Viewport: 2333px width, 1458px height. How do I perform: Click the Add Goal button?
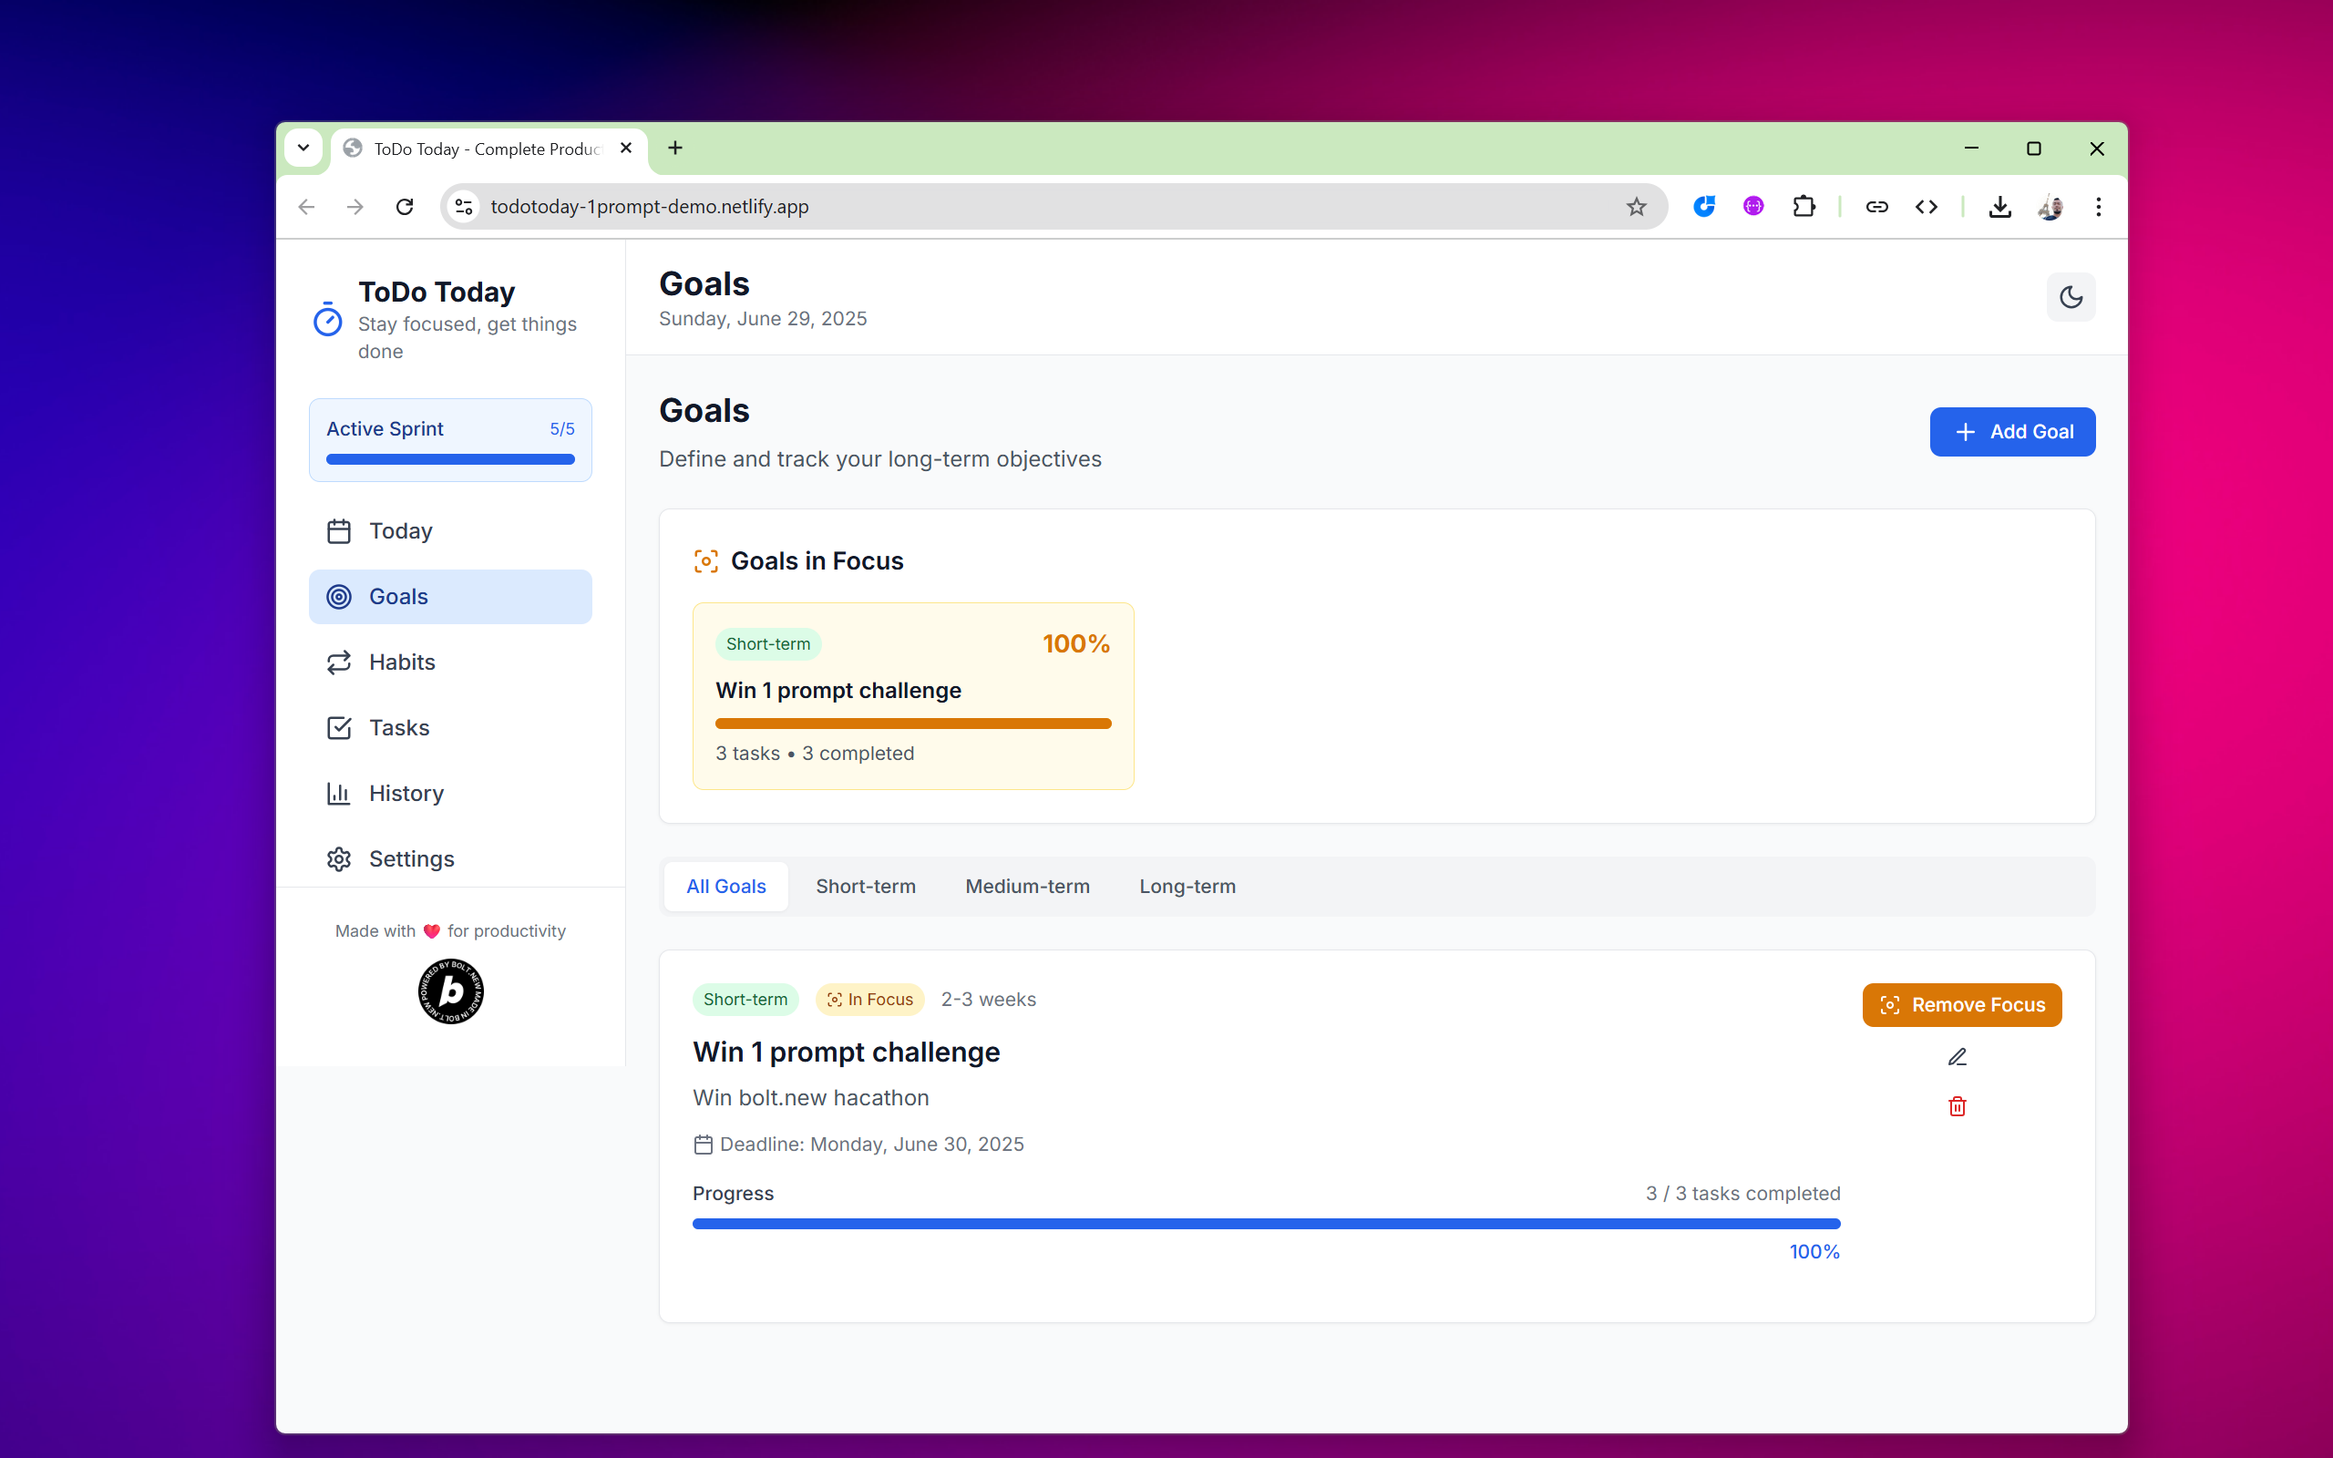[x=2012, y=432]
